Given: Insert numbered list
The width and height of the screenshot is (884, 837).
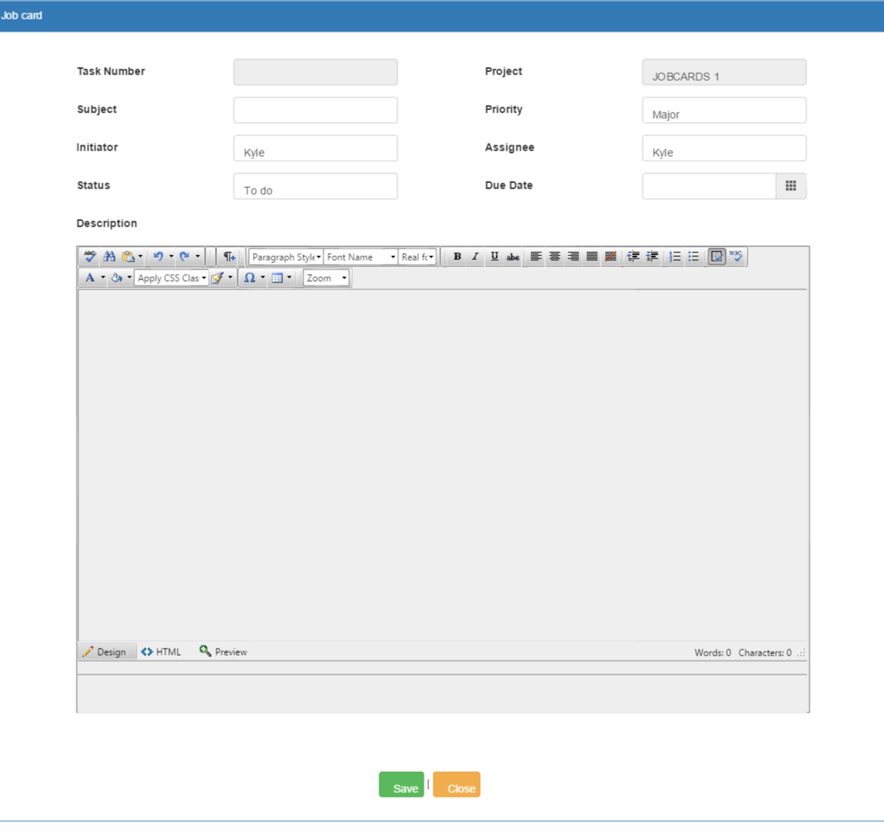Looking at the screenshot, I should click(675, 257).
